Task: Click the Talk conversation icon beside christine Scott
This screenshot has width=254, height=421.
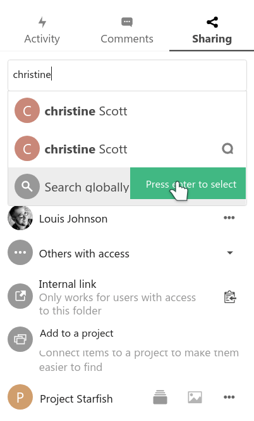Action: tap(227, 148)
